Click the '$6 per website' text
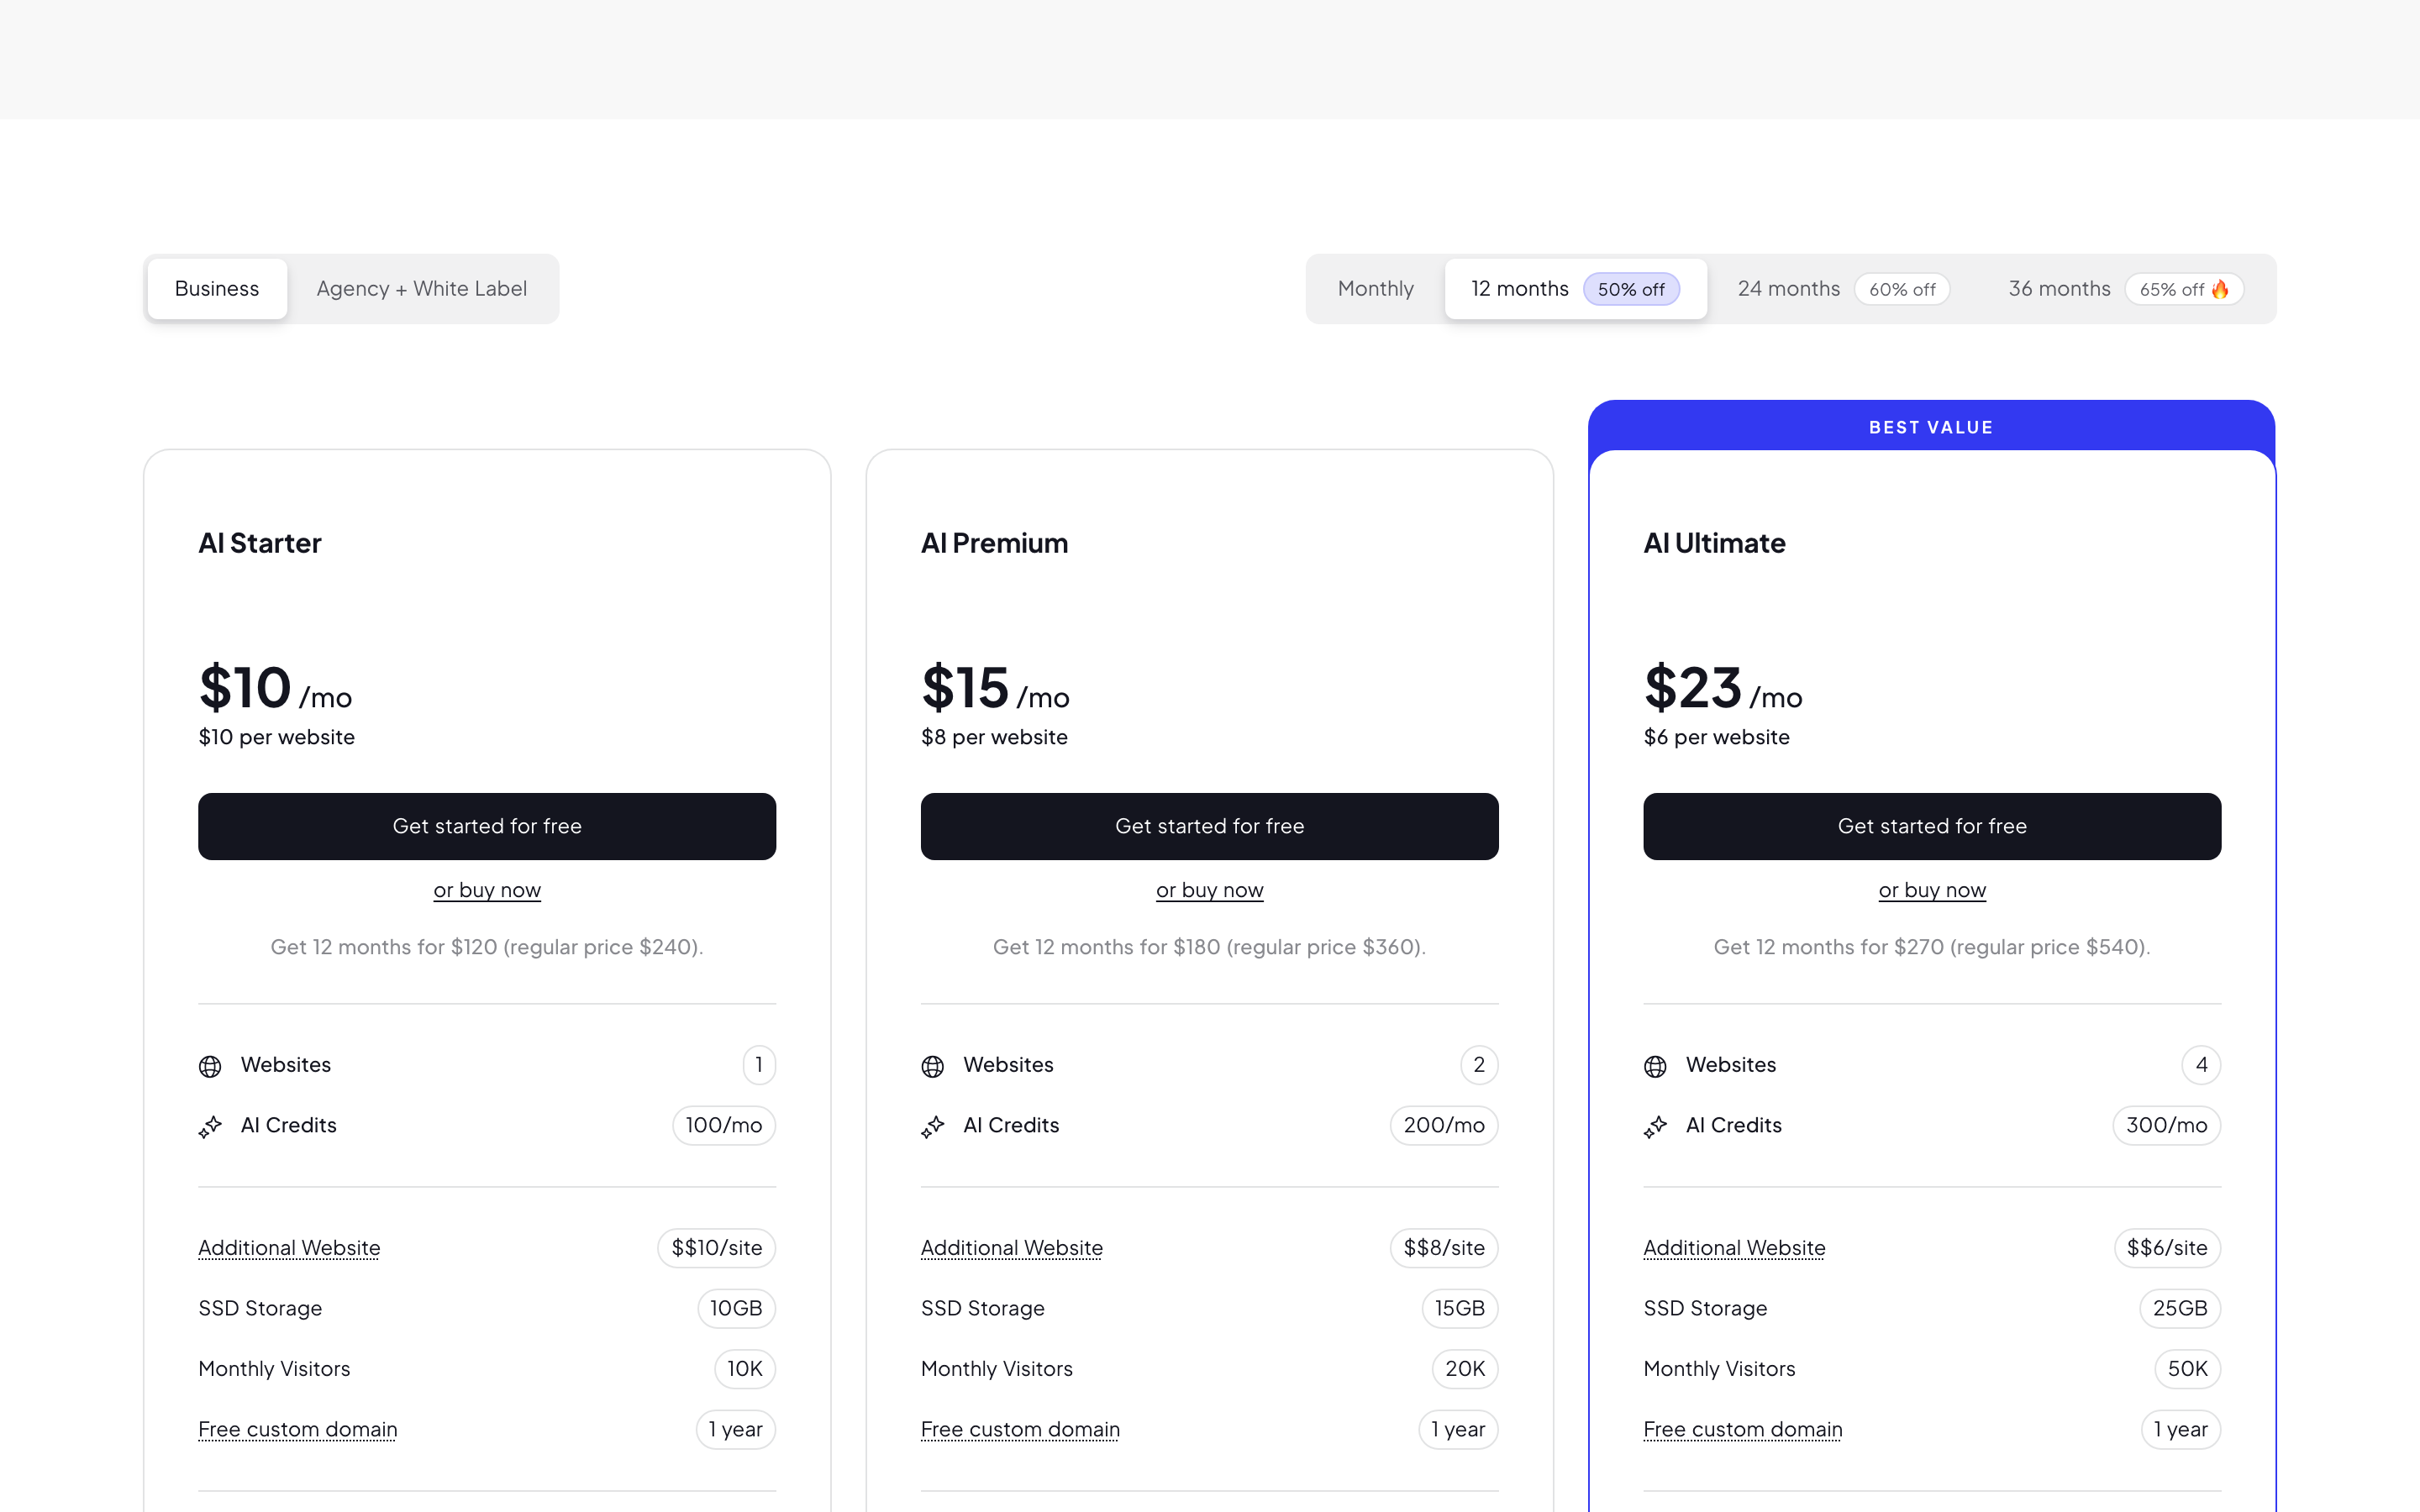 (1717, 738)
